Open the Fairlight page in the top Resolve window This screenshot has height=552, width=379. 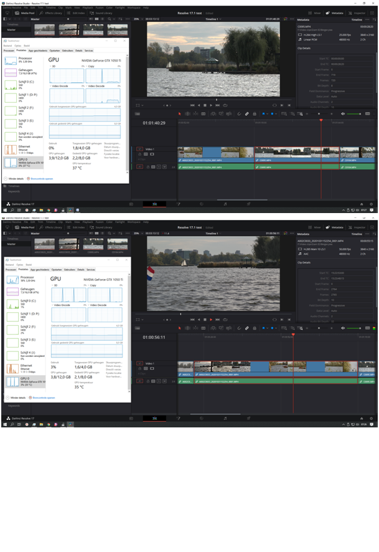point(225,204)
